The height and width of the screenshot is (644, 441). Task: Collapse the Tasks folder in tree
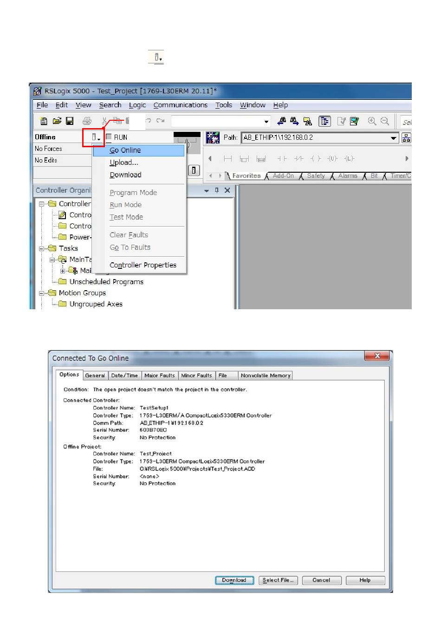42,248
